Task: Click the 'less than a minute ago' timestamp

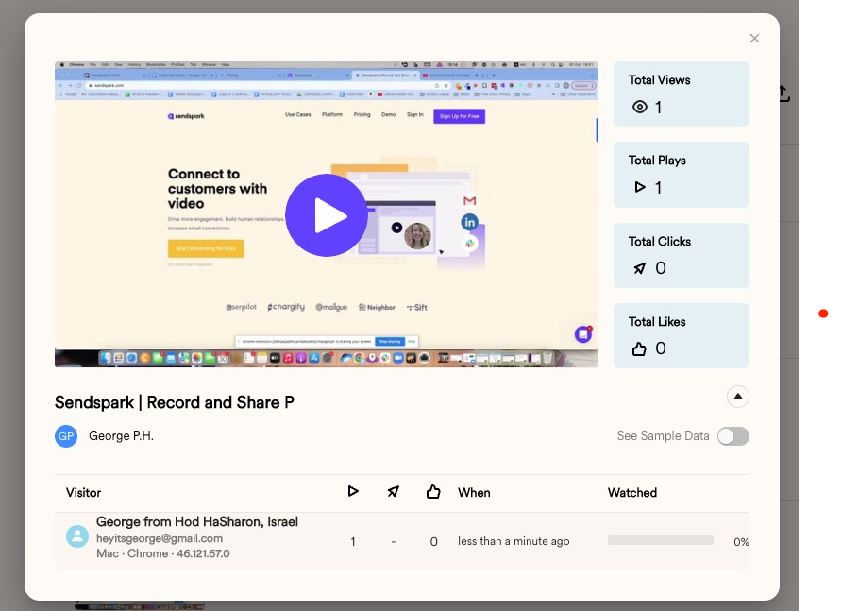Action: coord(514,541)
